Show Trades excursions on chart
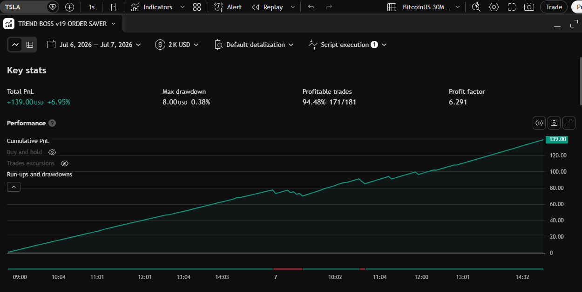Screen dimensions: 582x292 tap(65, 163)
